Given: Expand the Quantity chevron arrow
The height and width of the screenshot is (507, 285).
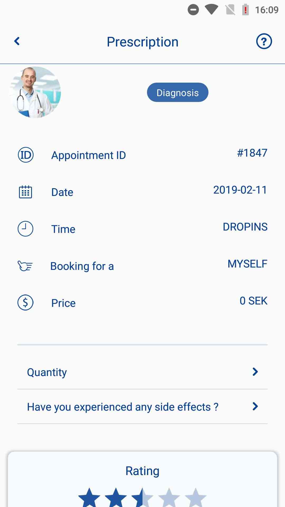Looking at the screenshot, I should click(x=255, y=372).
